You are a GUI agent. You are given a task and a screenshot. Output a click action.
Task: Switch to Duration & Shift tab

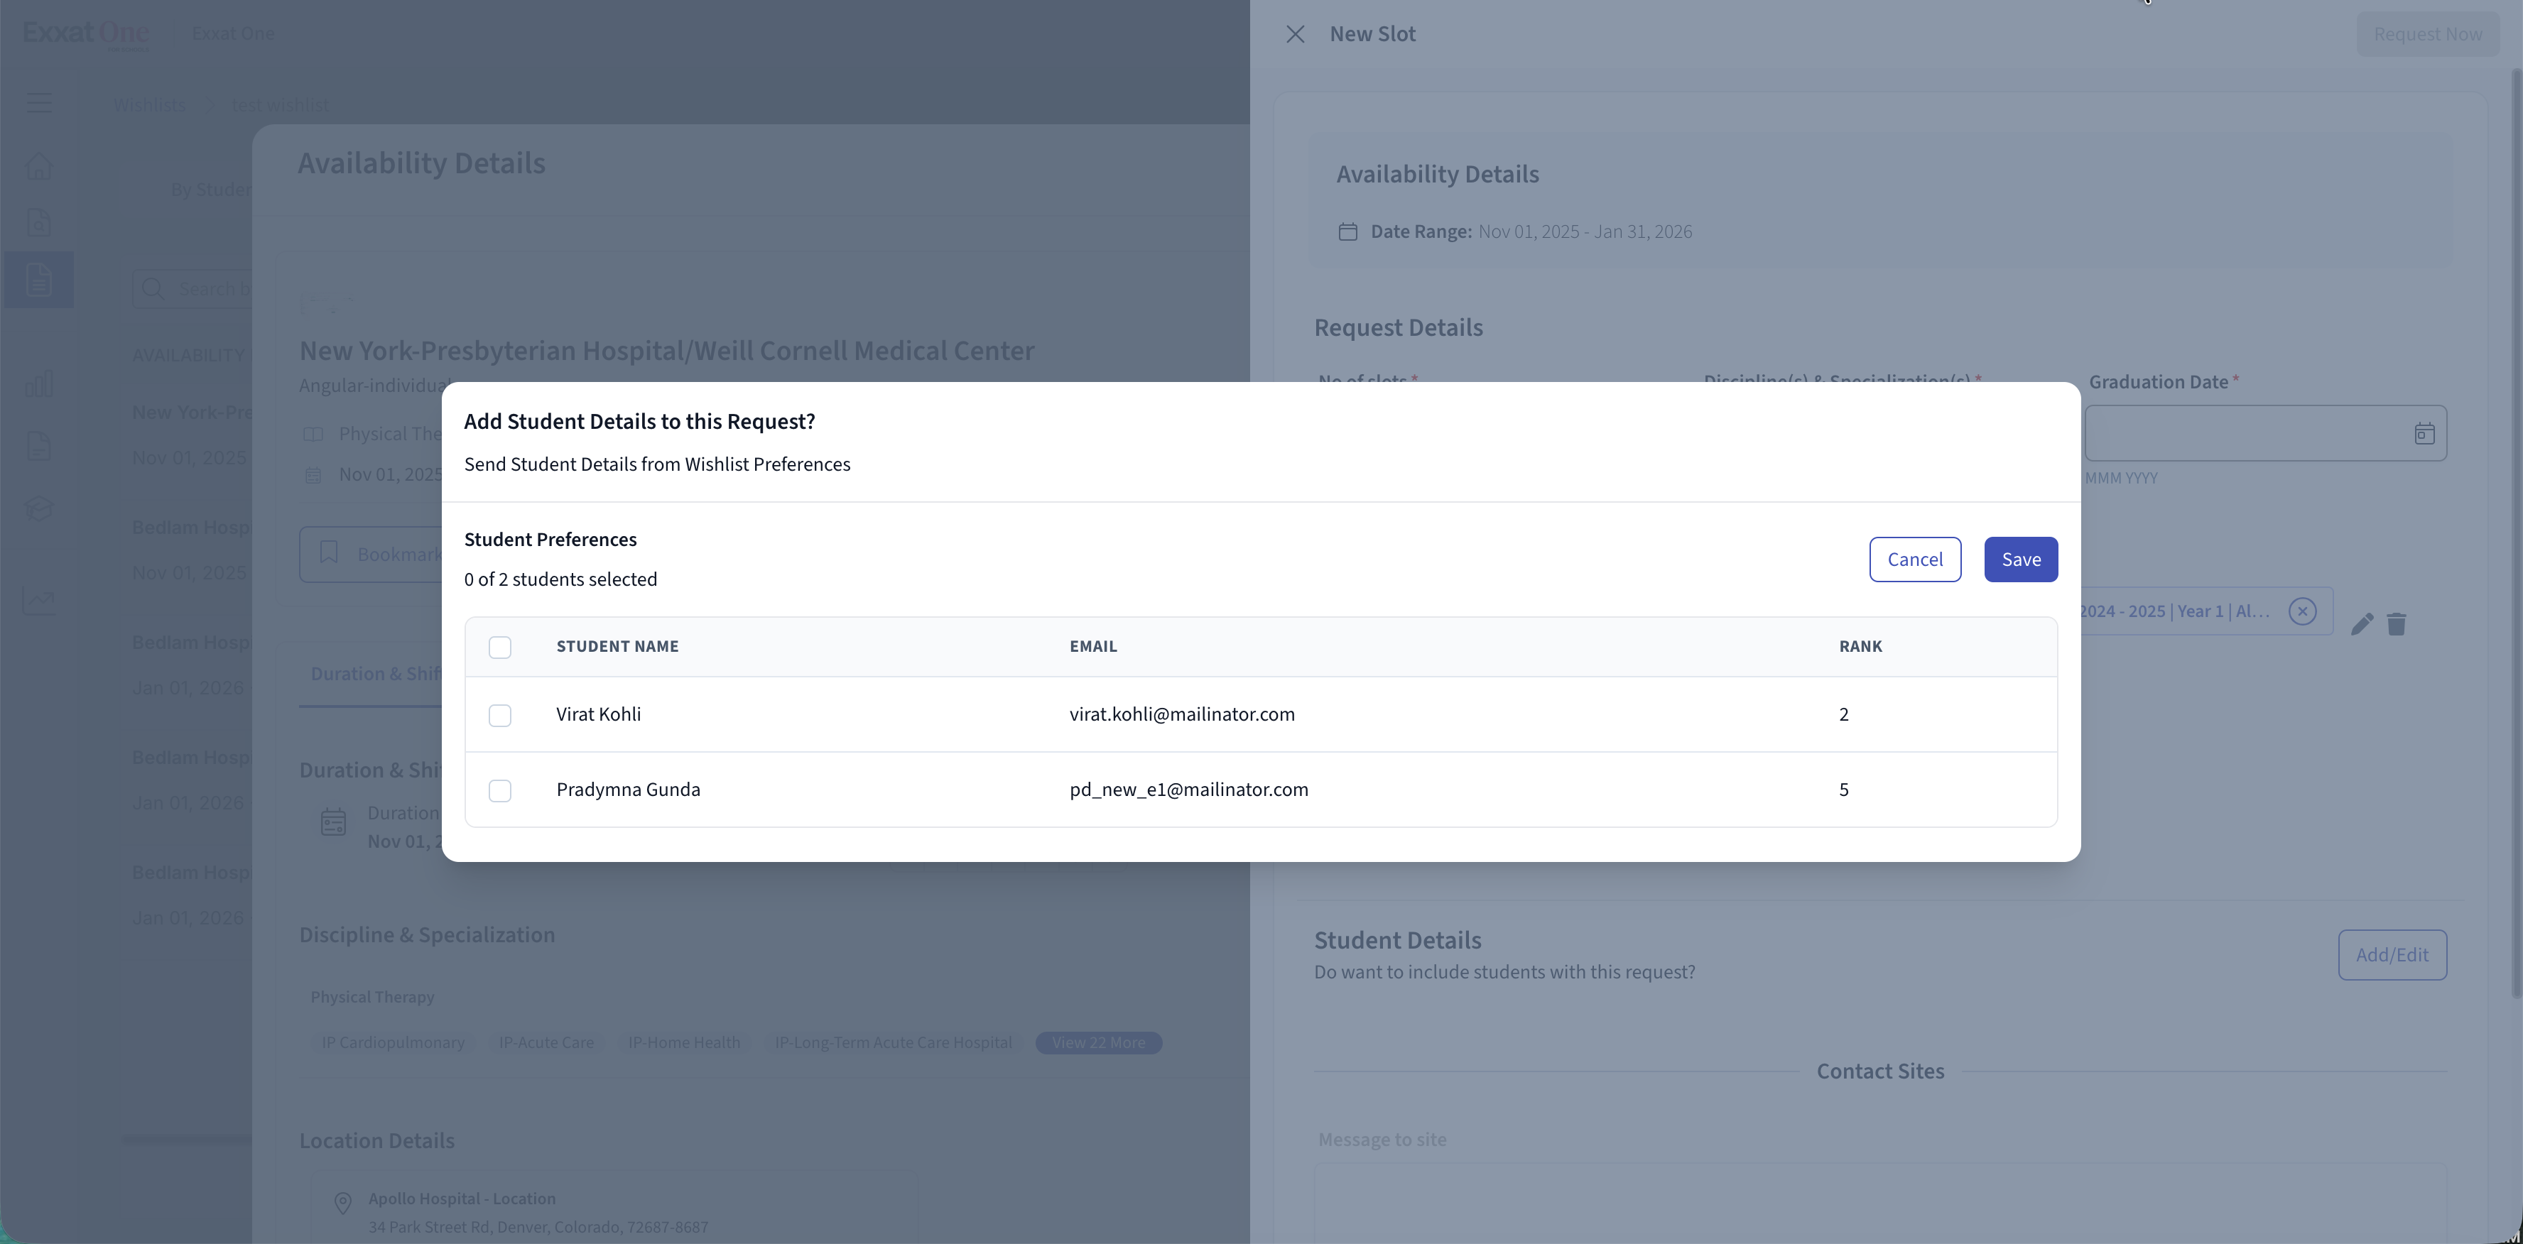(x=374, y=675)
